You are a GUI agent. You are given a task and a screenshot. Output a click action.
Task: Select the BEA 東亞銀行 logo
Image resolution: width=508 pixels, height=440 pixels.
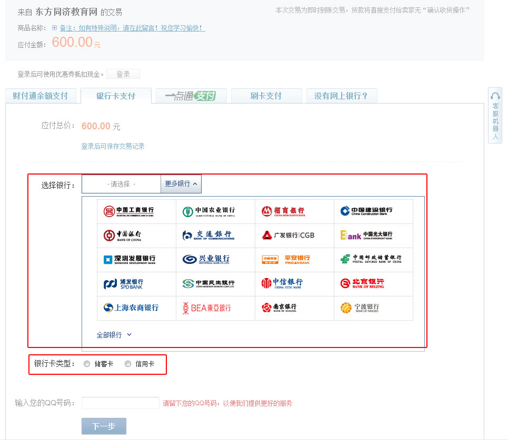pyautogui.click(x=207, y=308)
